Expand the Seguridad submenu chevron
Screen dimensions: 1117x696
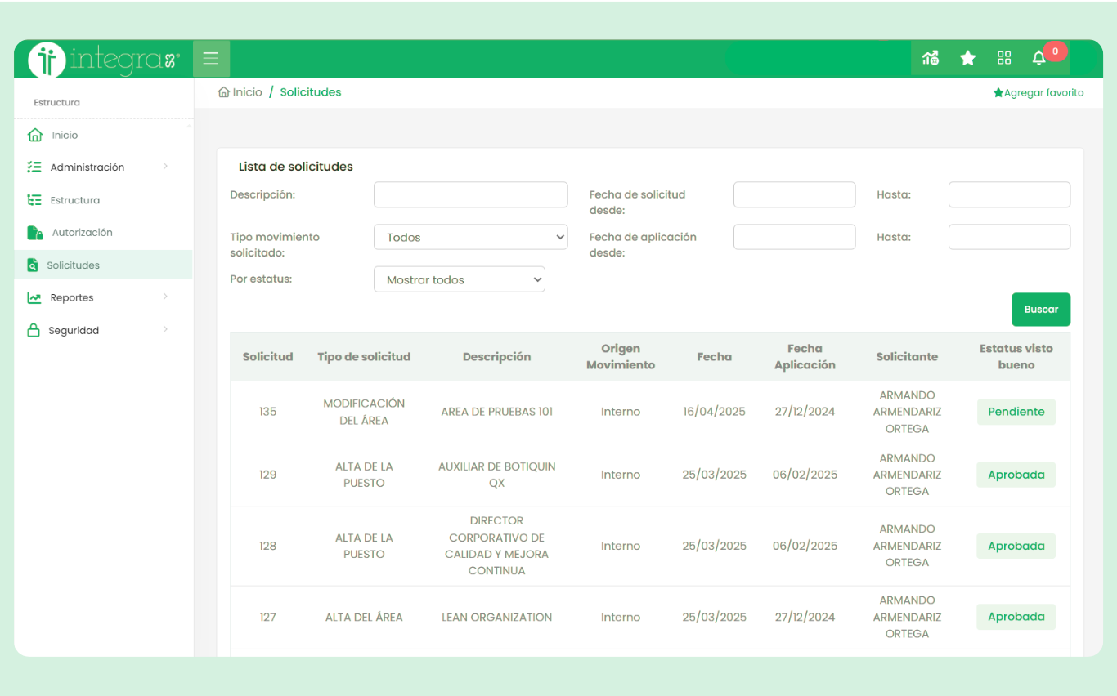pyautogui.click(x=165, y=329)
